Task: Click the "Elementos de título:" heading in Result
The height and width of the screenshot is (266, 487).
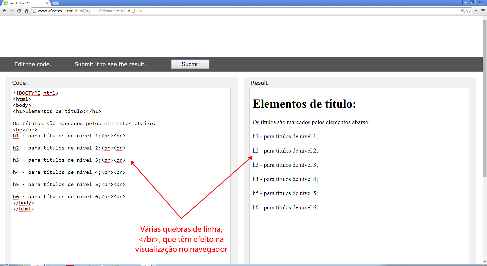Action: (304, 104)
